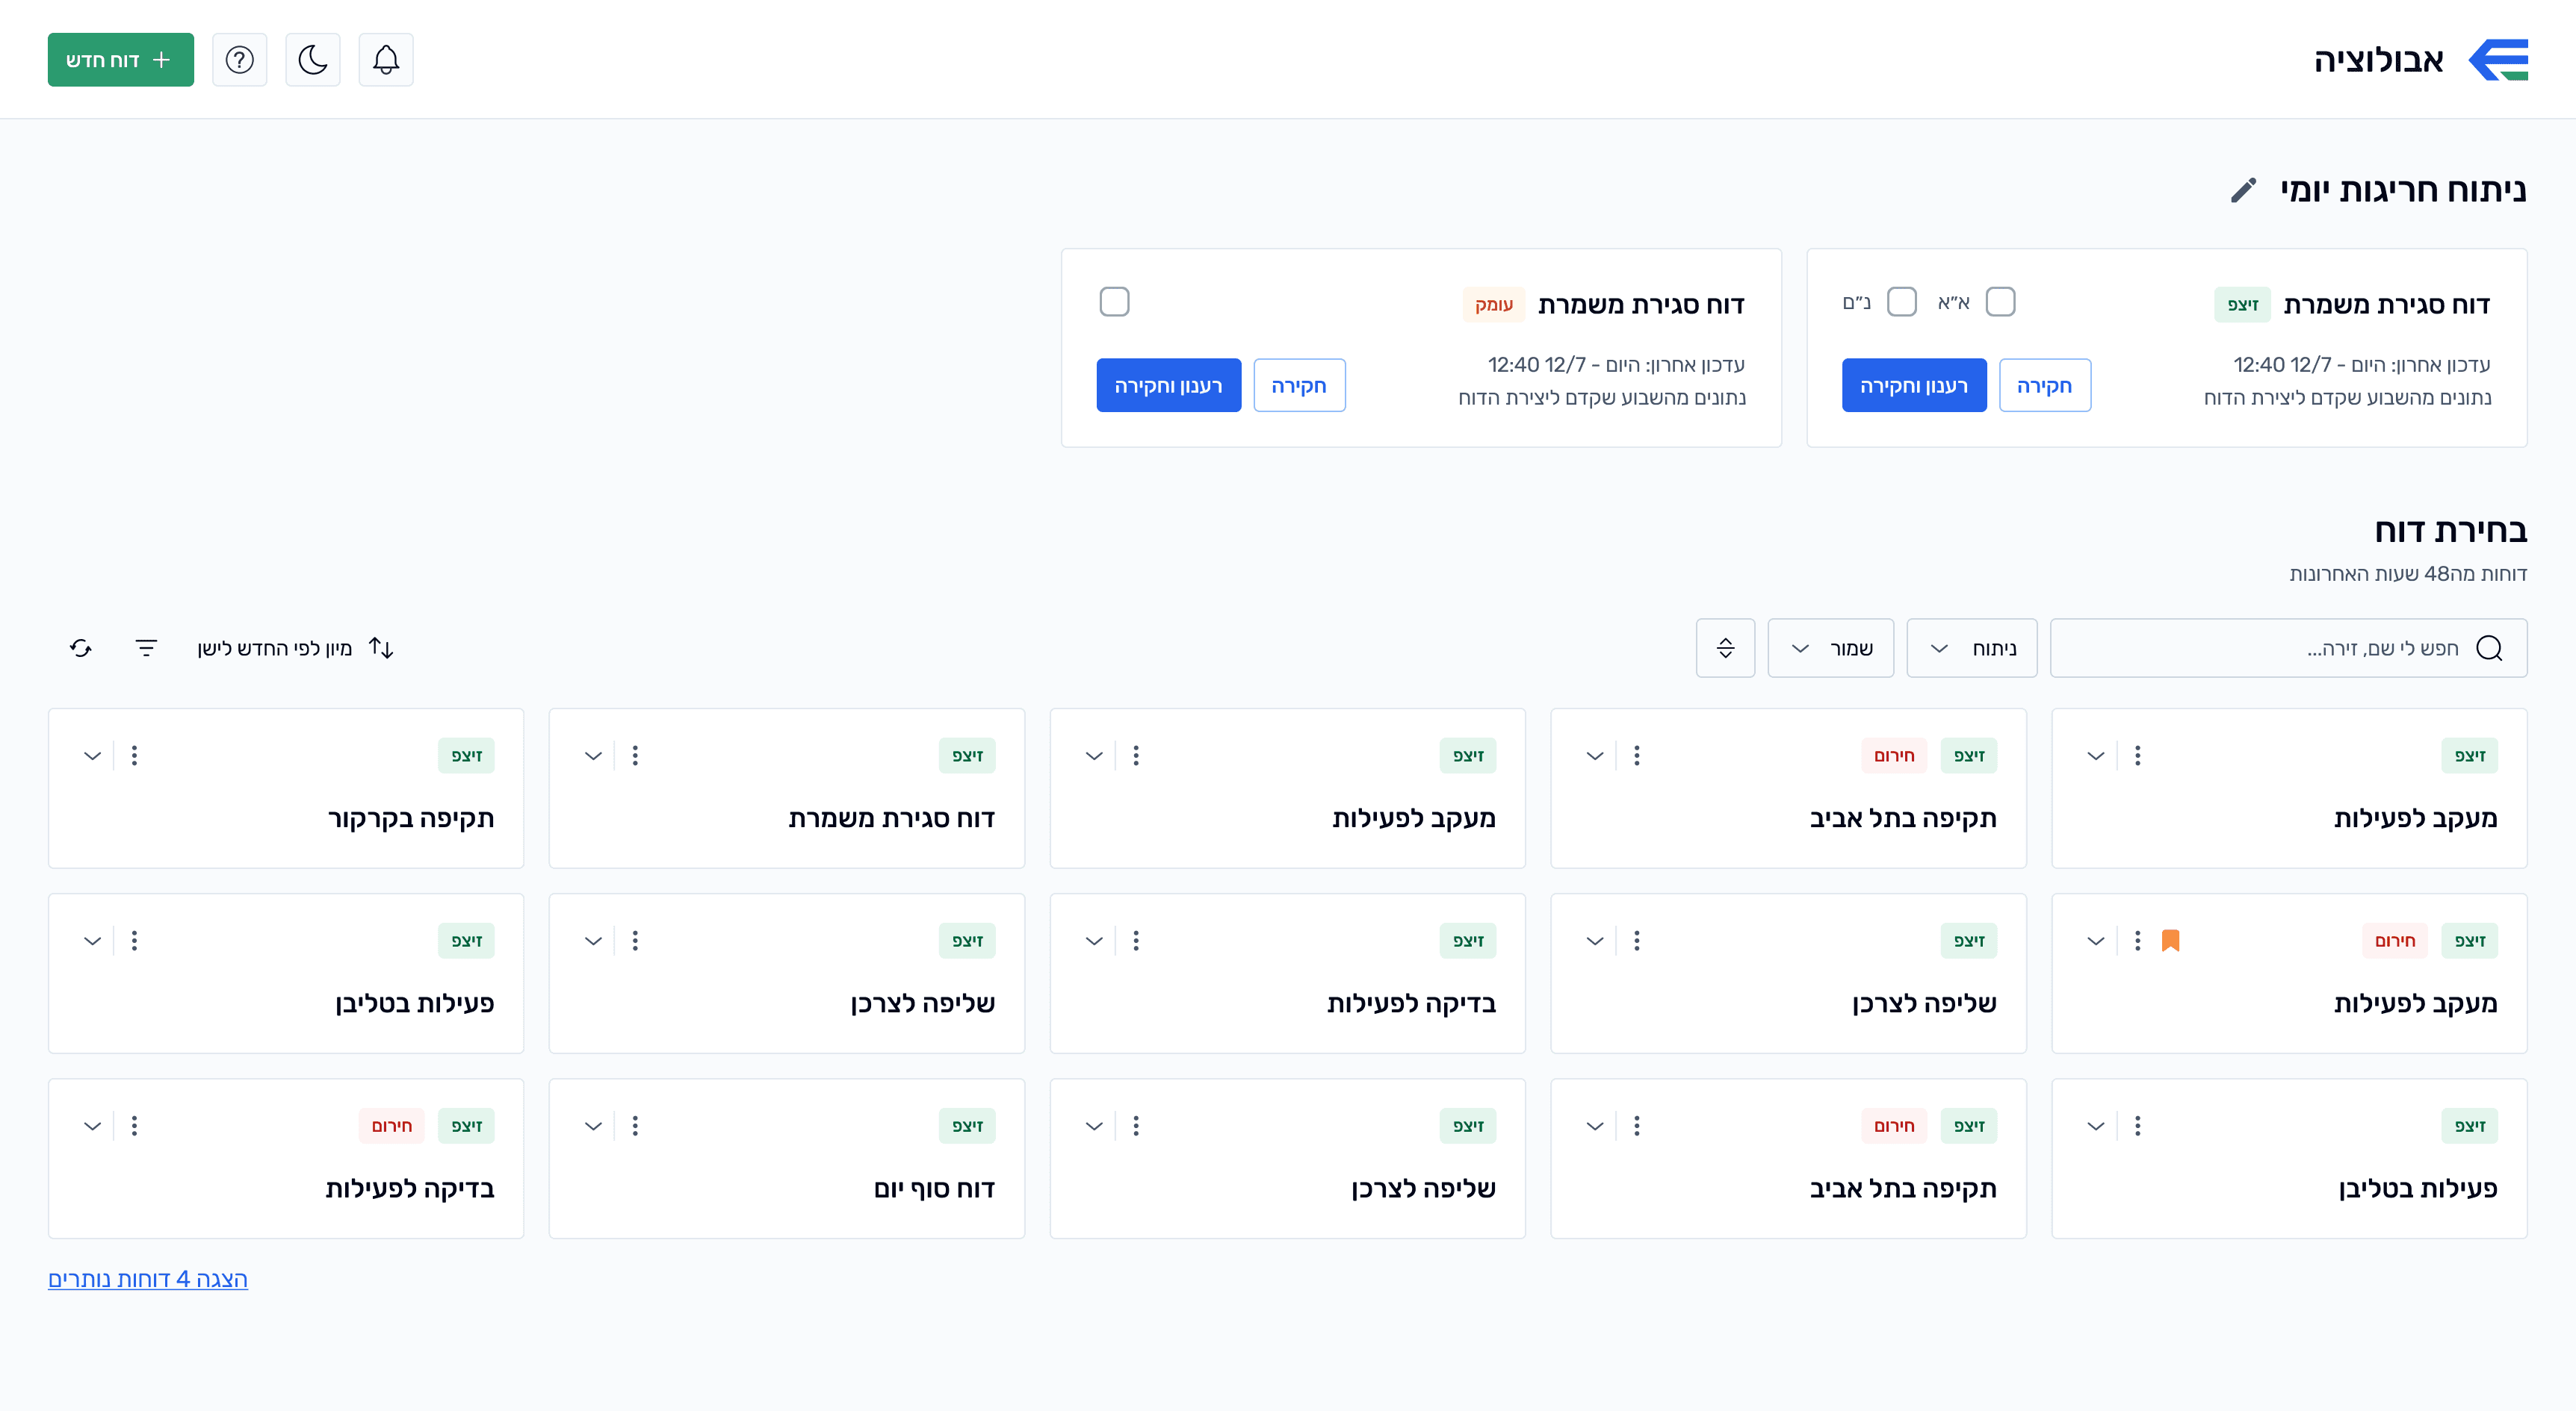Viewport: 2576px width, 1411px height.
Task: Click the orange bookmark icon on report card
Action: 2170,941
